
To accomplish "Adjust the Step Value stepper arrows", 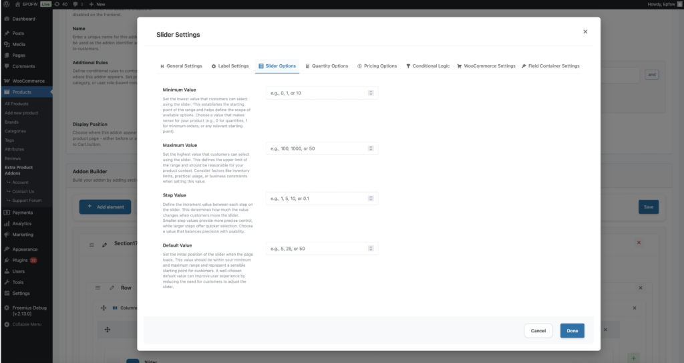I will 371,199.
